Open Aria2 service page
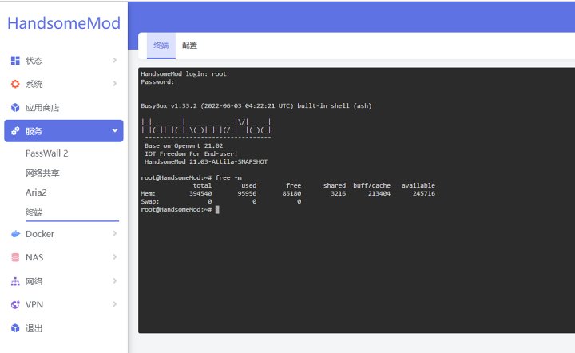This screenshot has height=353, width=575. (x=36, y=192)
